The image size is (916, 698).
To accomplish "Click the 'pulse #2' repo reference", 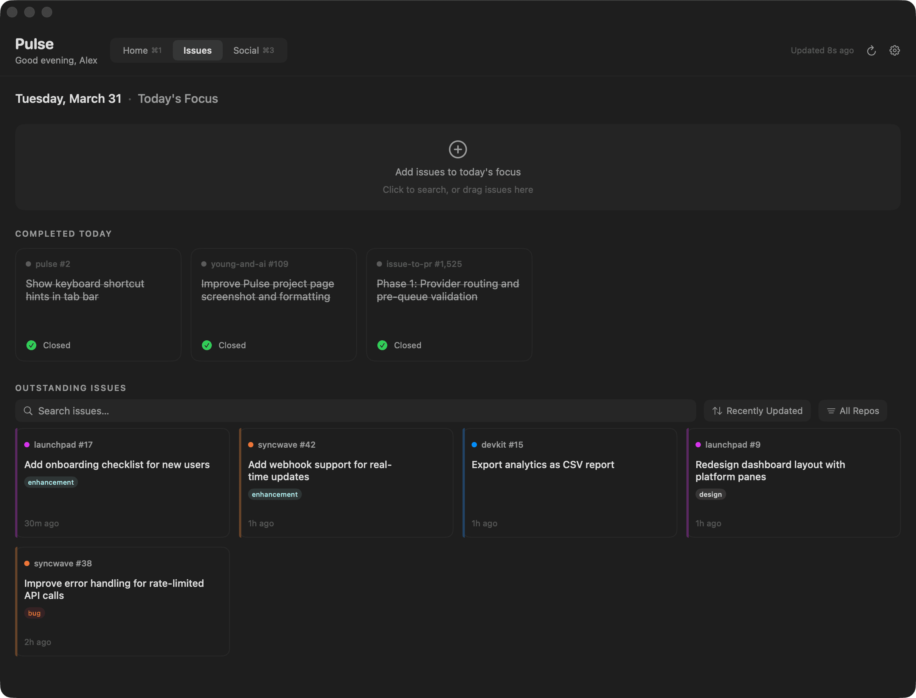I will (x=53, y=264).
